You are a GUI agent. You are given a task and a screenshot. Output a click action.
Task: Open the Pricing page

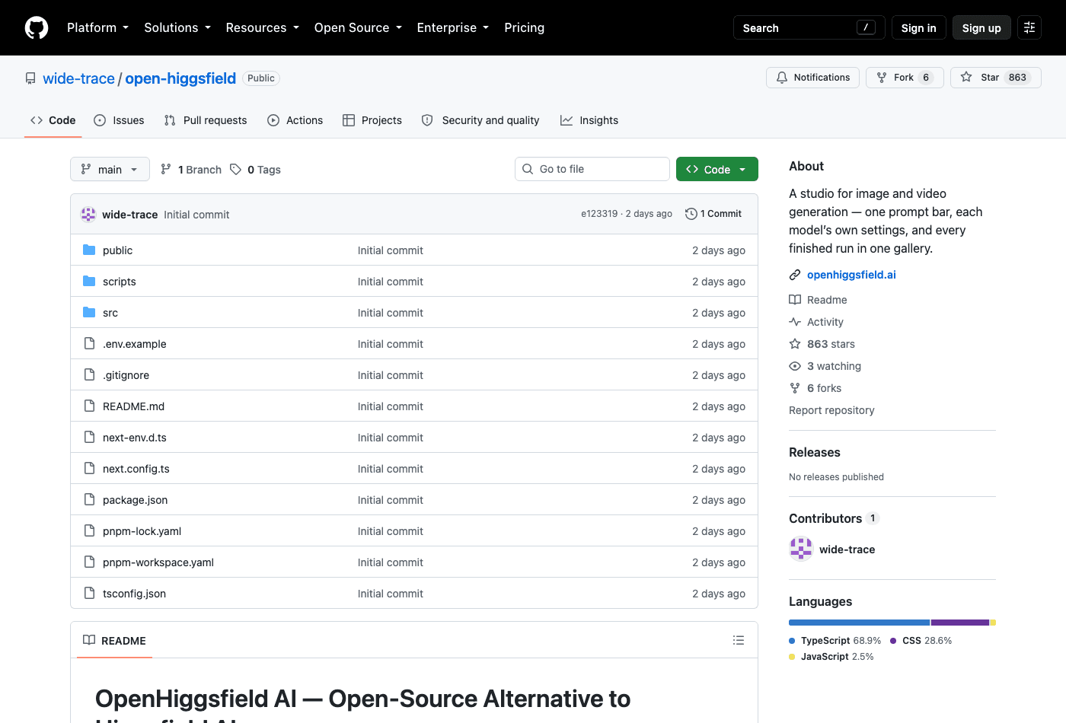pyautogui.click(x=524, y=27)
